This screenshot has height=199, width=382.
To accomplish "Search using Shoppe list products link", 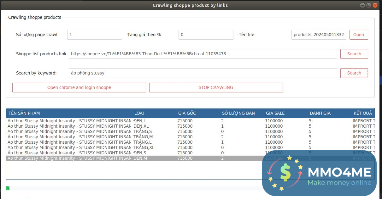I will coord(354,54).
